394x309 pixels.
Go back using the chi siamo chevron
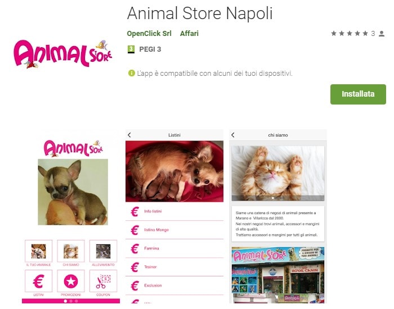pyautogui.click(x=233, y=135)
